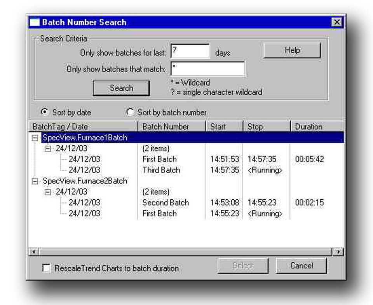The width and height of the screenshot is (373, 305).
Task: Click the Batch Number Search title bar icon
Action: click(35, 23)
